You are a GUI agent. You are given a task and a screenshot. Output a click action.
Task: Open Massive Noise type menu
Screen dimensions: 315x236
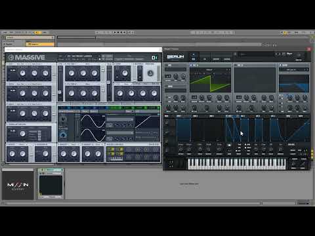click(x=22, y=144)
